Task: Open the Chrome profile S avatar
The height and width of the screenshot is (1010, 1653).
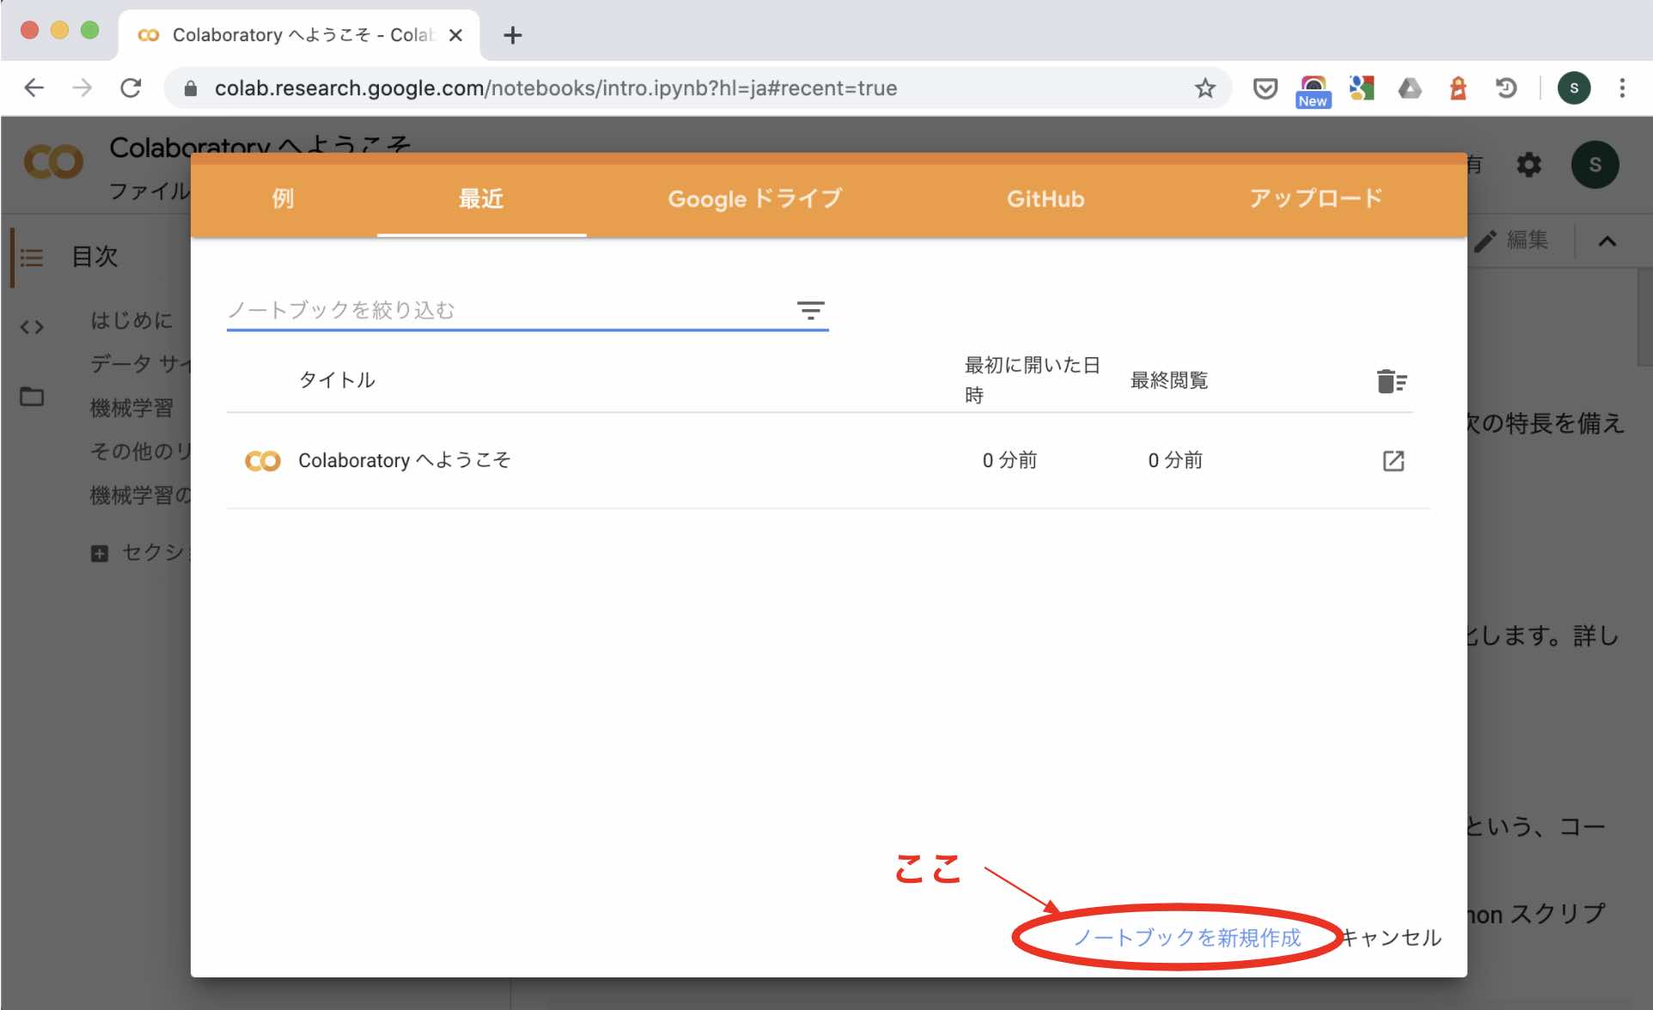Action: point(1574,88)
